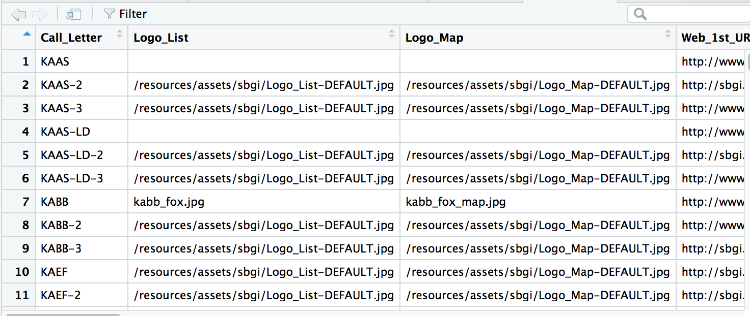Click the blue row-index sort triangle
Viewport: 750px width, 316px height.
point(26,34)
